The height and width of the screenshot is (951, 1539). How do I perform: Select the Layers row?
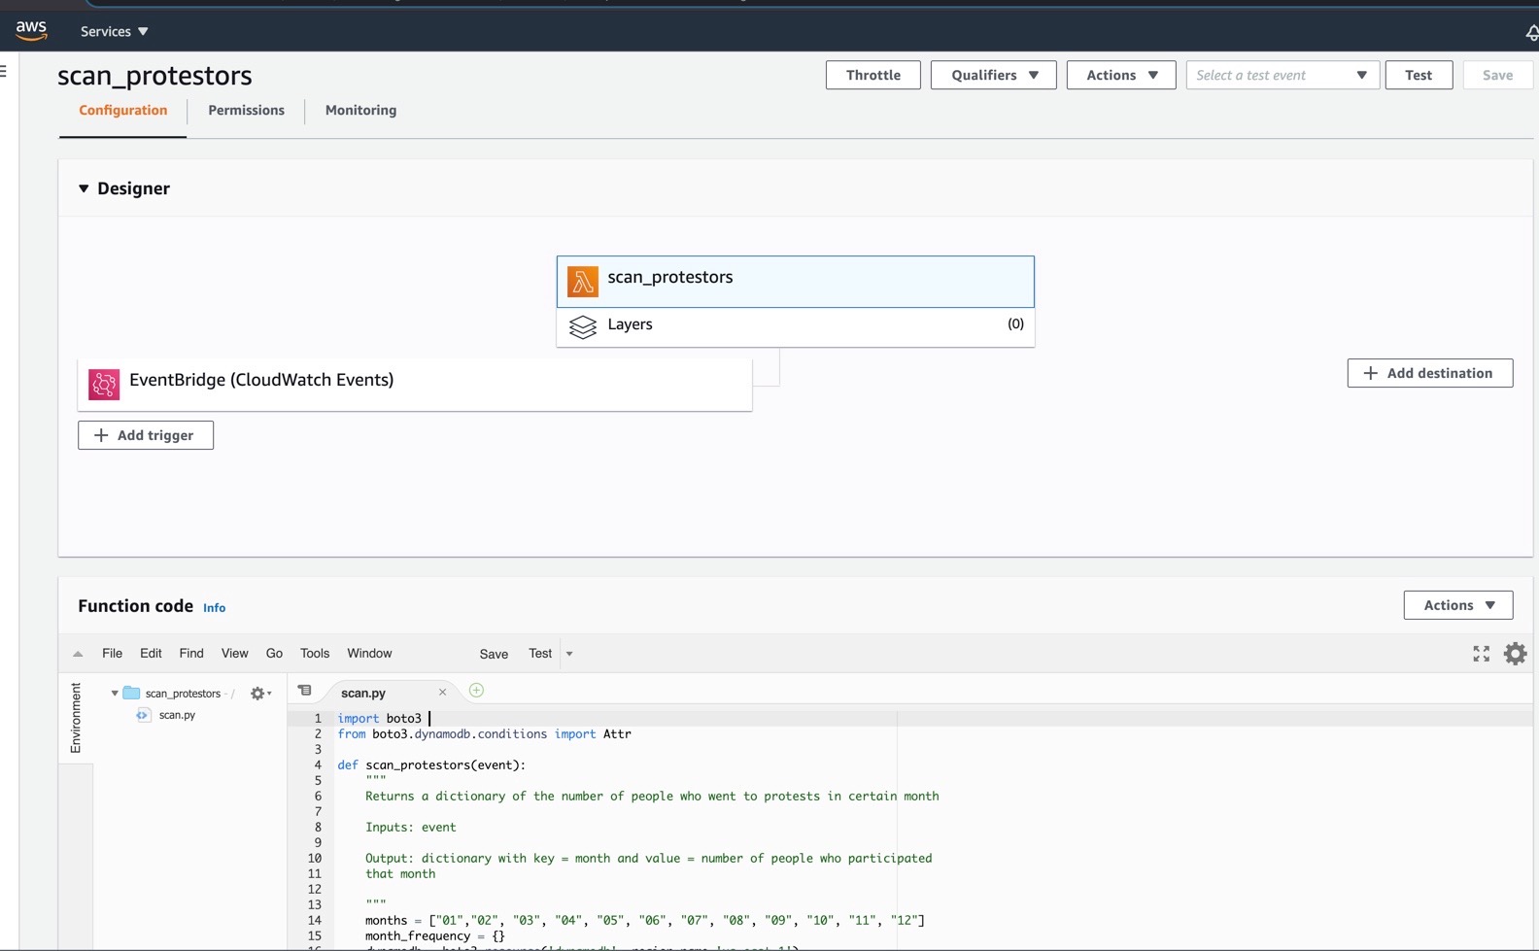[795, 327]
